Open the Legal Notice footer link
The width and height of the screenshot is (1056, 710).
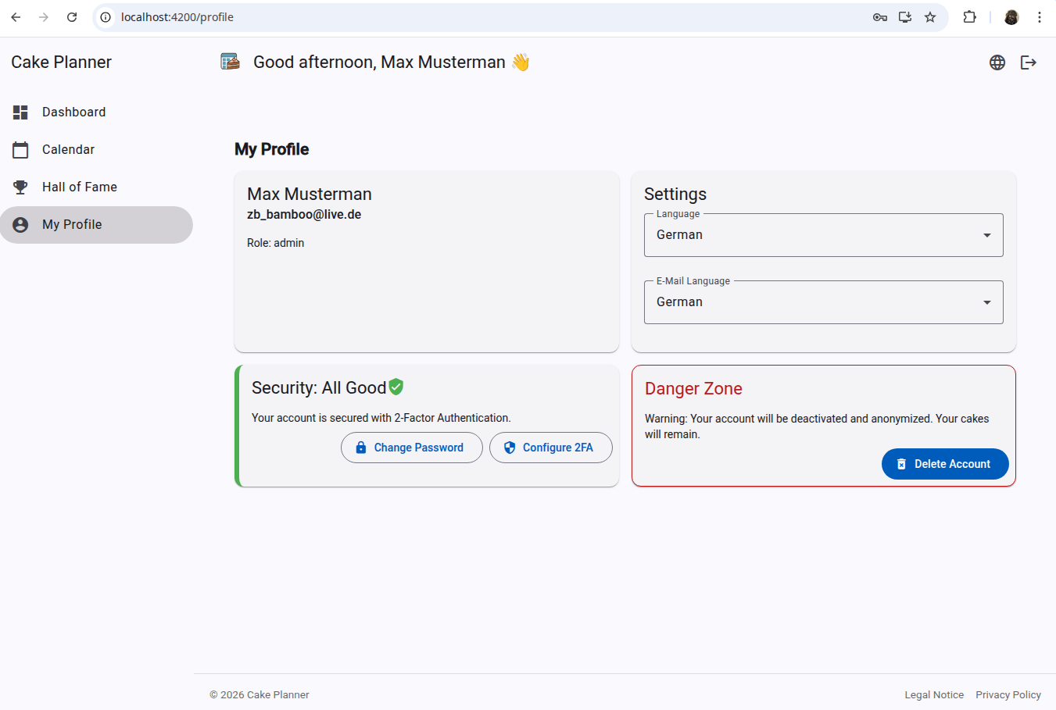933,694
